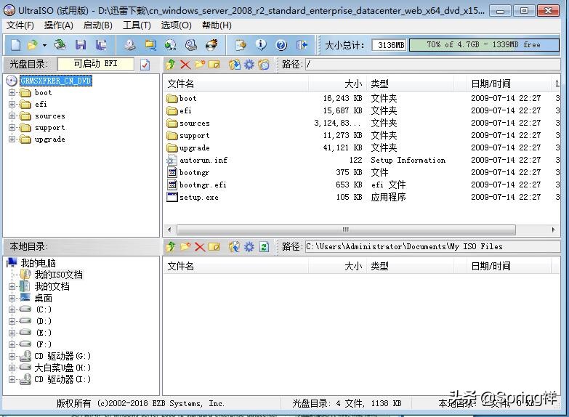Open the 启动(B) menu
This screenshot has height=417, width=569.
point(97,25)
